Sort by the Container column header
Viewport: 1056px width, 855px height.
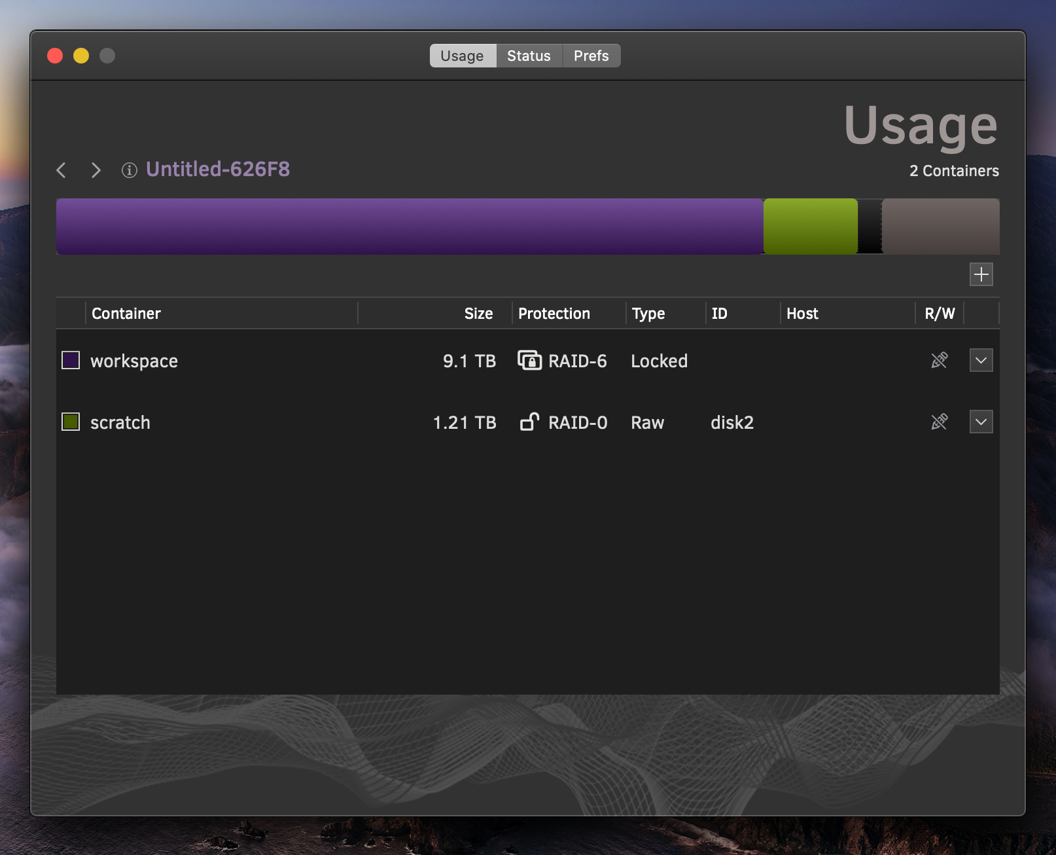[126, 314]
